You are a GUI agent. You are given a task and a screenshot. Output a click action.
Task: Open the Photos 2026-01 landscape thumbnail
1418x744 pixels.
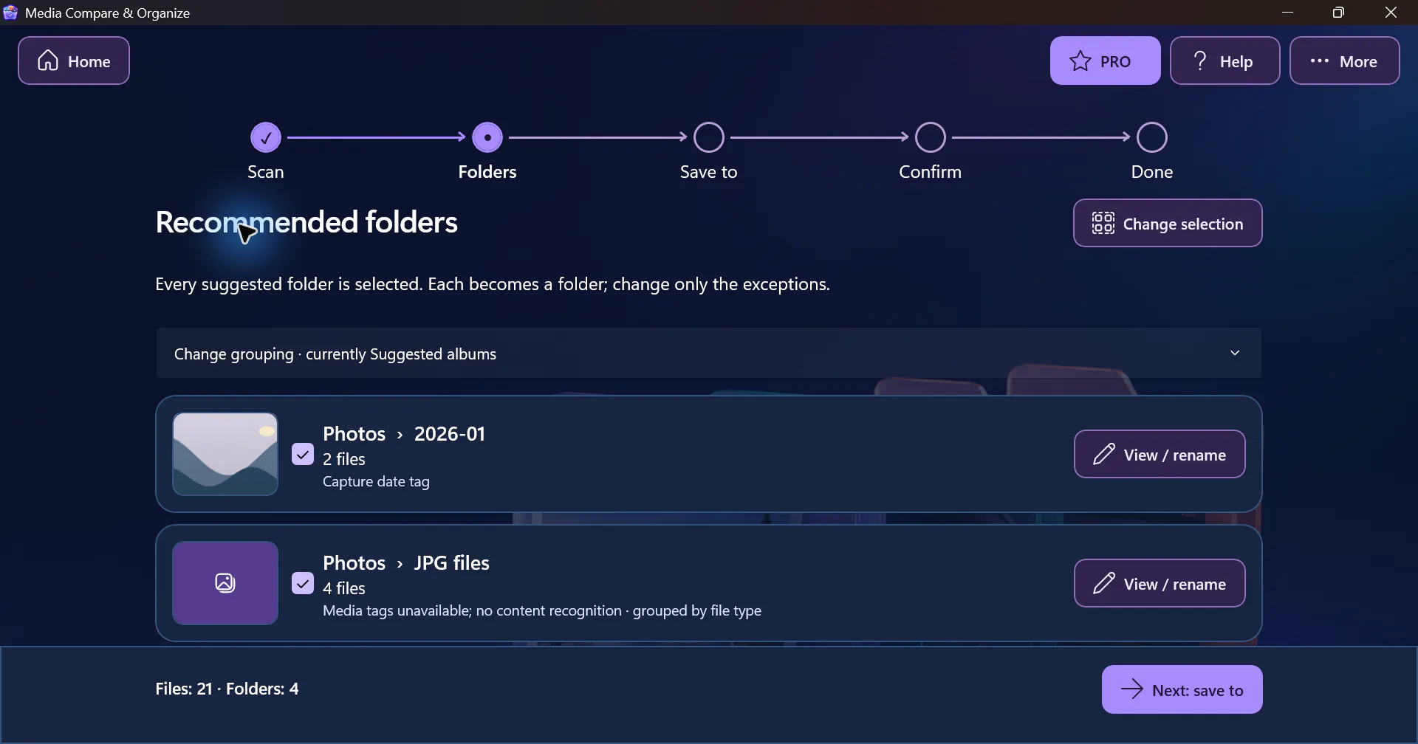[225, 454]
